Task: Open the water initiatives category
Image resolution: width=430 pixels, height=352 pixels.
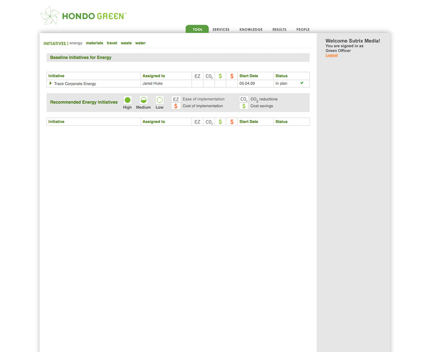Action: click(x=140, y=43)
